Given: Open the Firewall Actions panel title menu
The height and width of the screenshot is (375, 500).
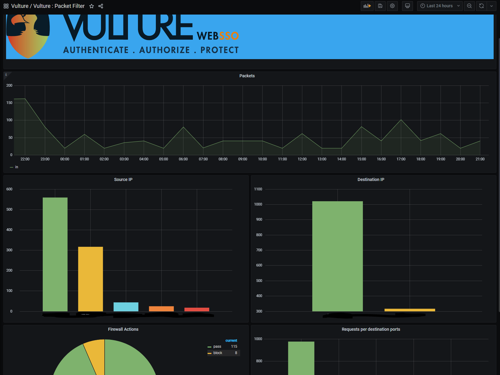Looking at the screenshot, I should 123,329.
